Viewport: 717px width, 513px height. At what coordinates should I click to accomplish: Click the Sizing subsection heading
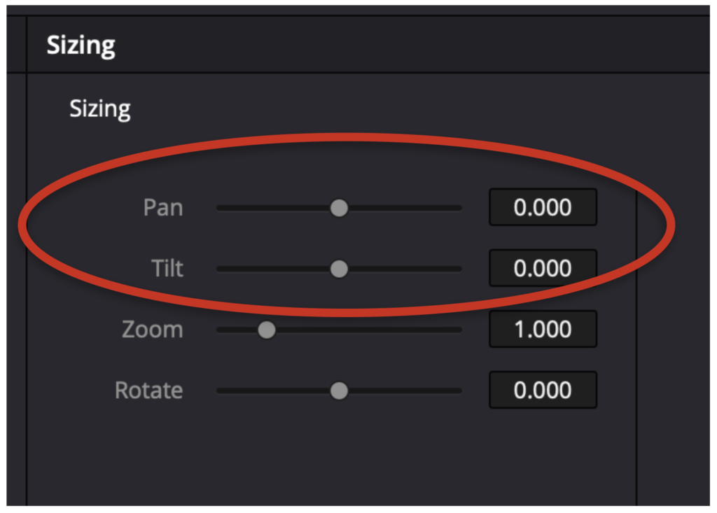click(100, 108)
